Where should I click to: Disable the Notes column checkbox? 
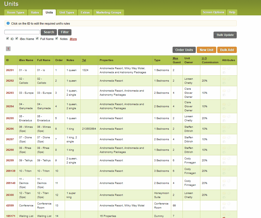(57, 39)
